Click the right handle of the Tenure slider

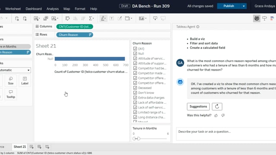[x=139, y=139]
